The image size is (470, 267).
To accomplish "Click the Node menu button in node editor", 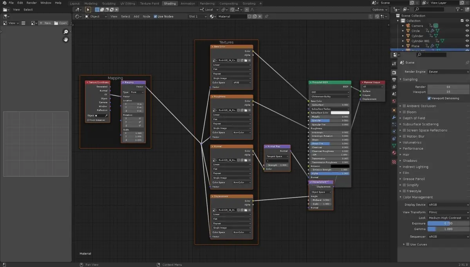I will (146, 16).
